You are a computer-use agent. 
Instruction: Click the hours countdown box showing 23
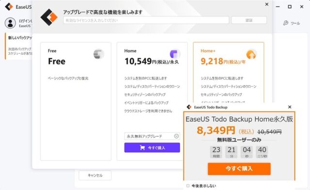point(216,152)
